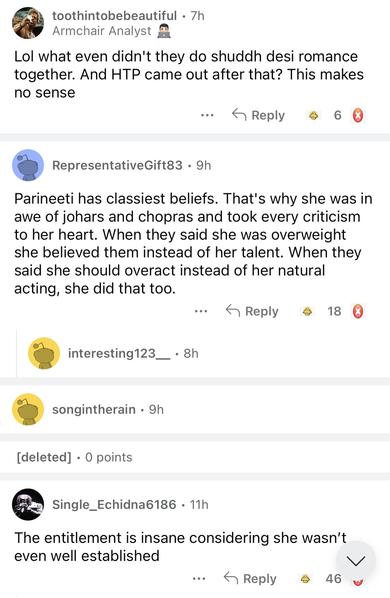Open RepresentativeGift83's username link

pos(117,165)
